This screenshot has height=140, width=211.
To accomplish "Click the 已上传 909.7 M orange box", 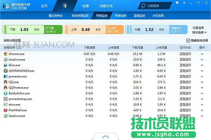I will (x=115, y=29).
